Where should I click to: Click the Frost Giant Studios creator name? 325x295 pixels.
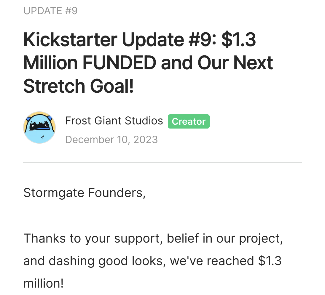(x=114, y=121)
